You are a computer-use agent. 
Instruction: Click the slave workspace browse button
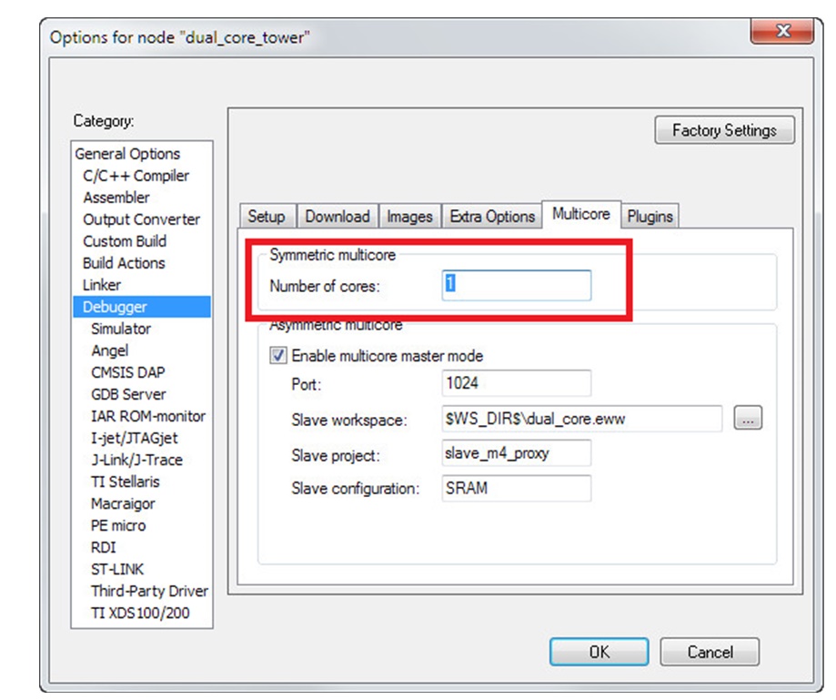[x=747, y=419]
